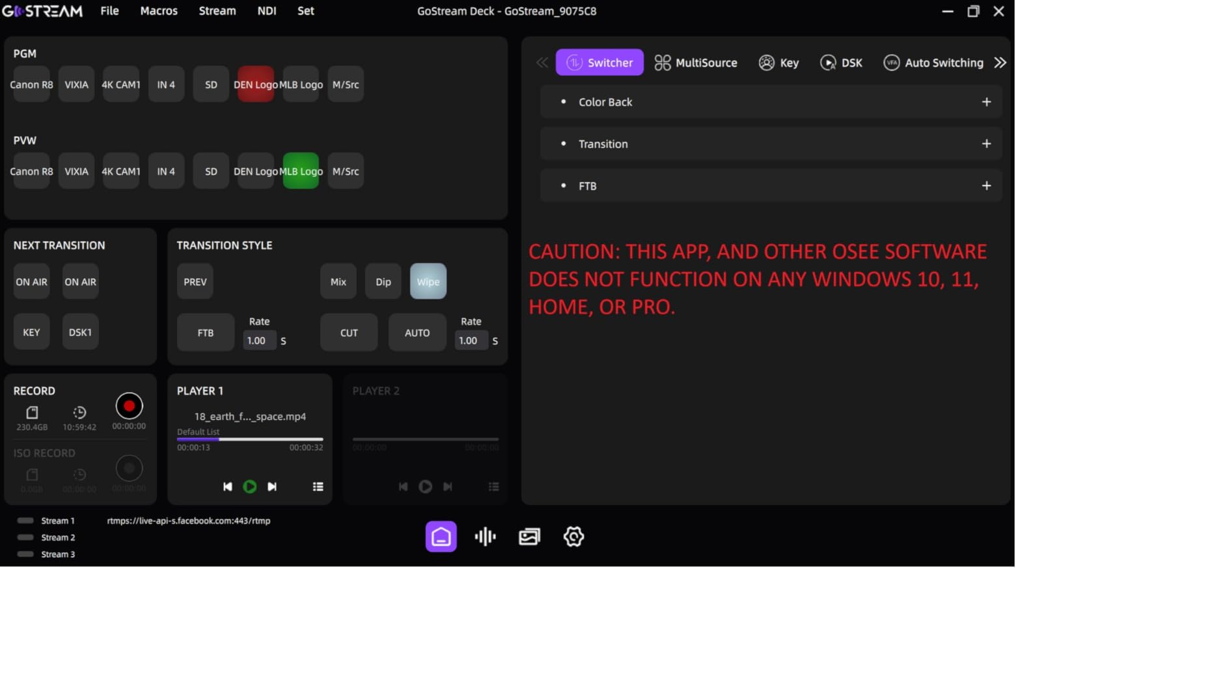Viewport: 1227px width, 690px height.
Task: Open the Set menu
Action: click(305, 11)
